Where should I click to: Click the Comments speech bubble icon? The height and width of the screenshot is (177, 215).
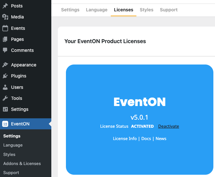[5, 50]
